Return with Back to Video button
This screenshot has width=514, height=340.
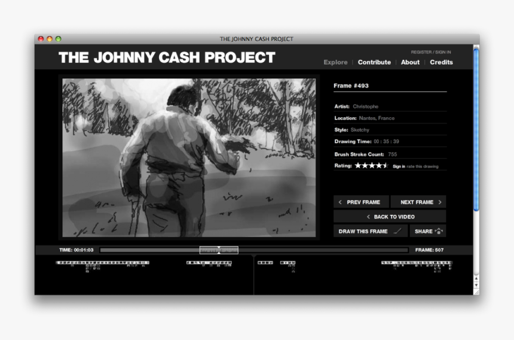390,217
